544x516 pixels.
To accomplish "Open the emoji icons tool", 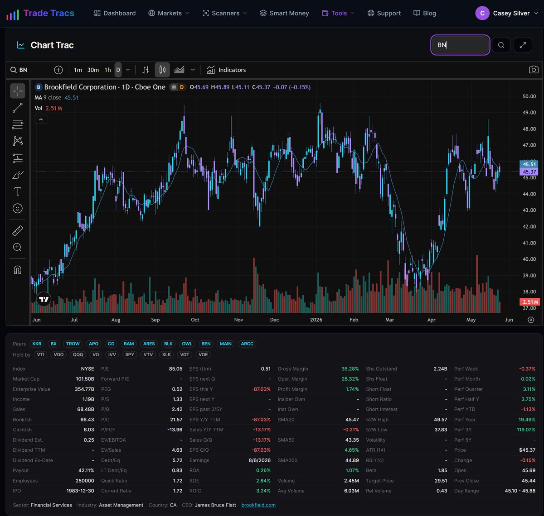I will 18,208.
